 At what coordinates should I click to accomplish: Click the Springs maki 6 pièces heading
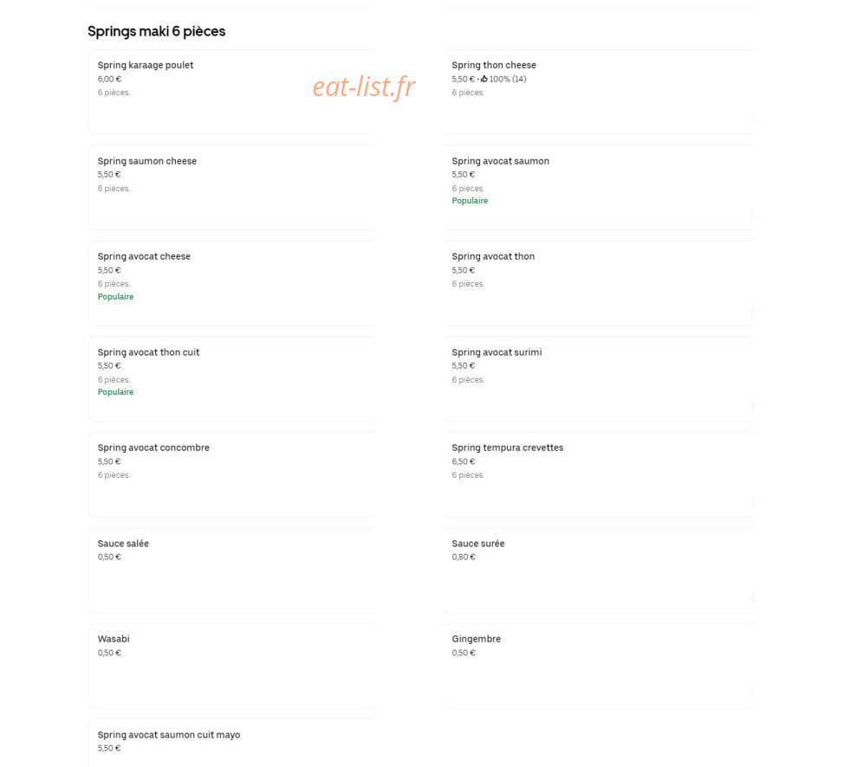point(156,31)
